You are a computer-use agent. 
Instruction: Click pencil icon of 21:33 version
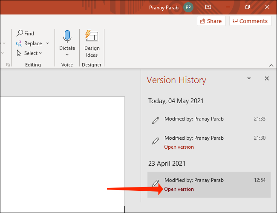tap(156, 121)
